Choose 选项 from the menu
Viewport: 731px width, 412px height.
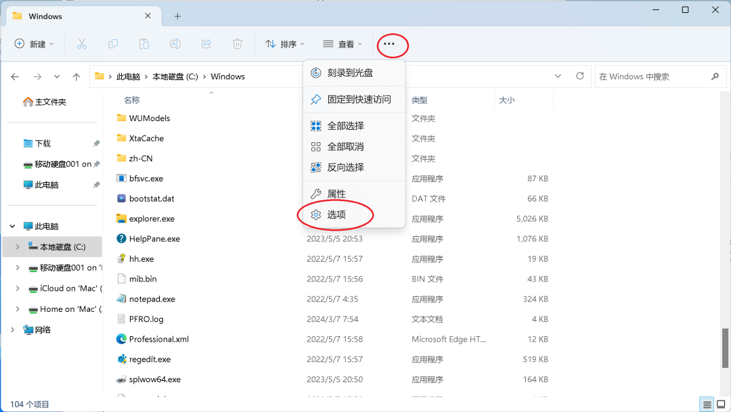coord(354,214)
